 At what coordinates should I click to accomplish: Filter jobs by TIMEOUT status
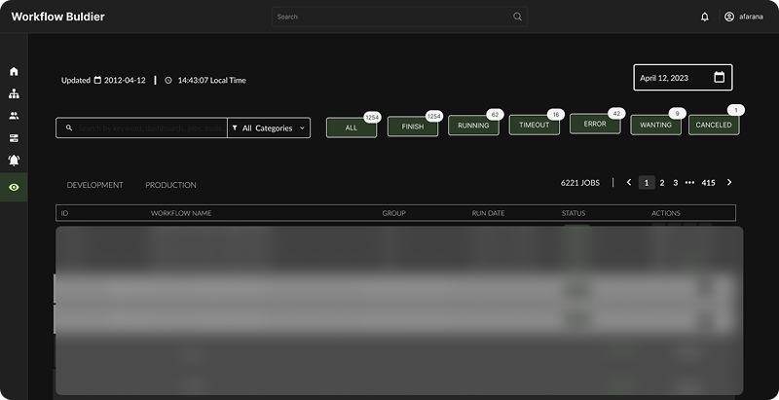(534, 125)
